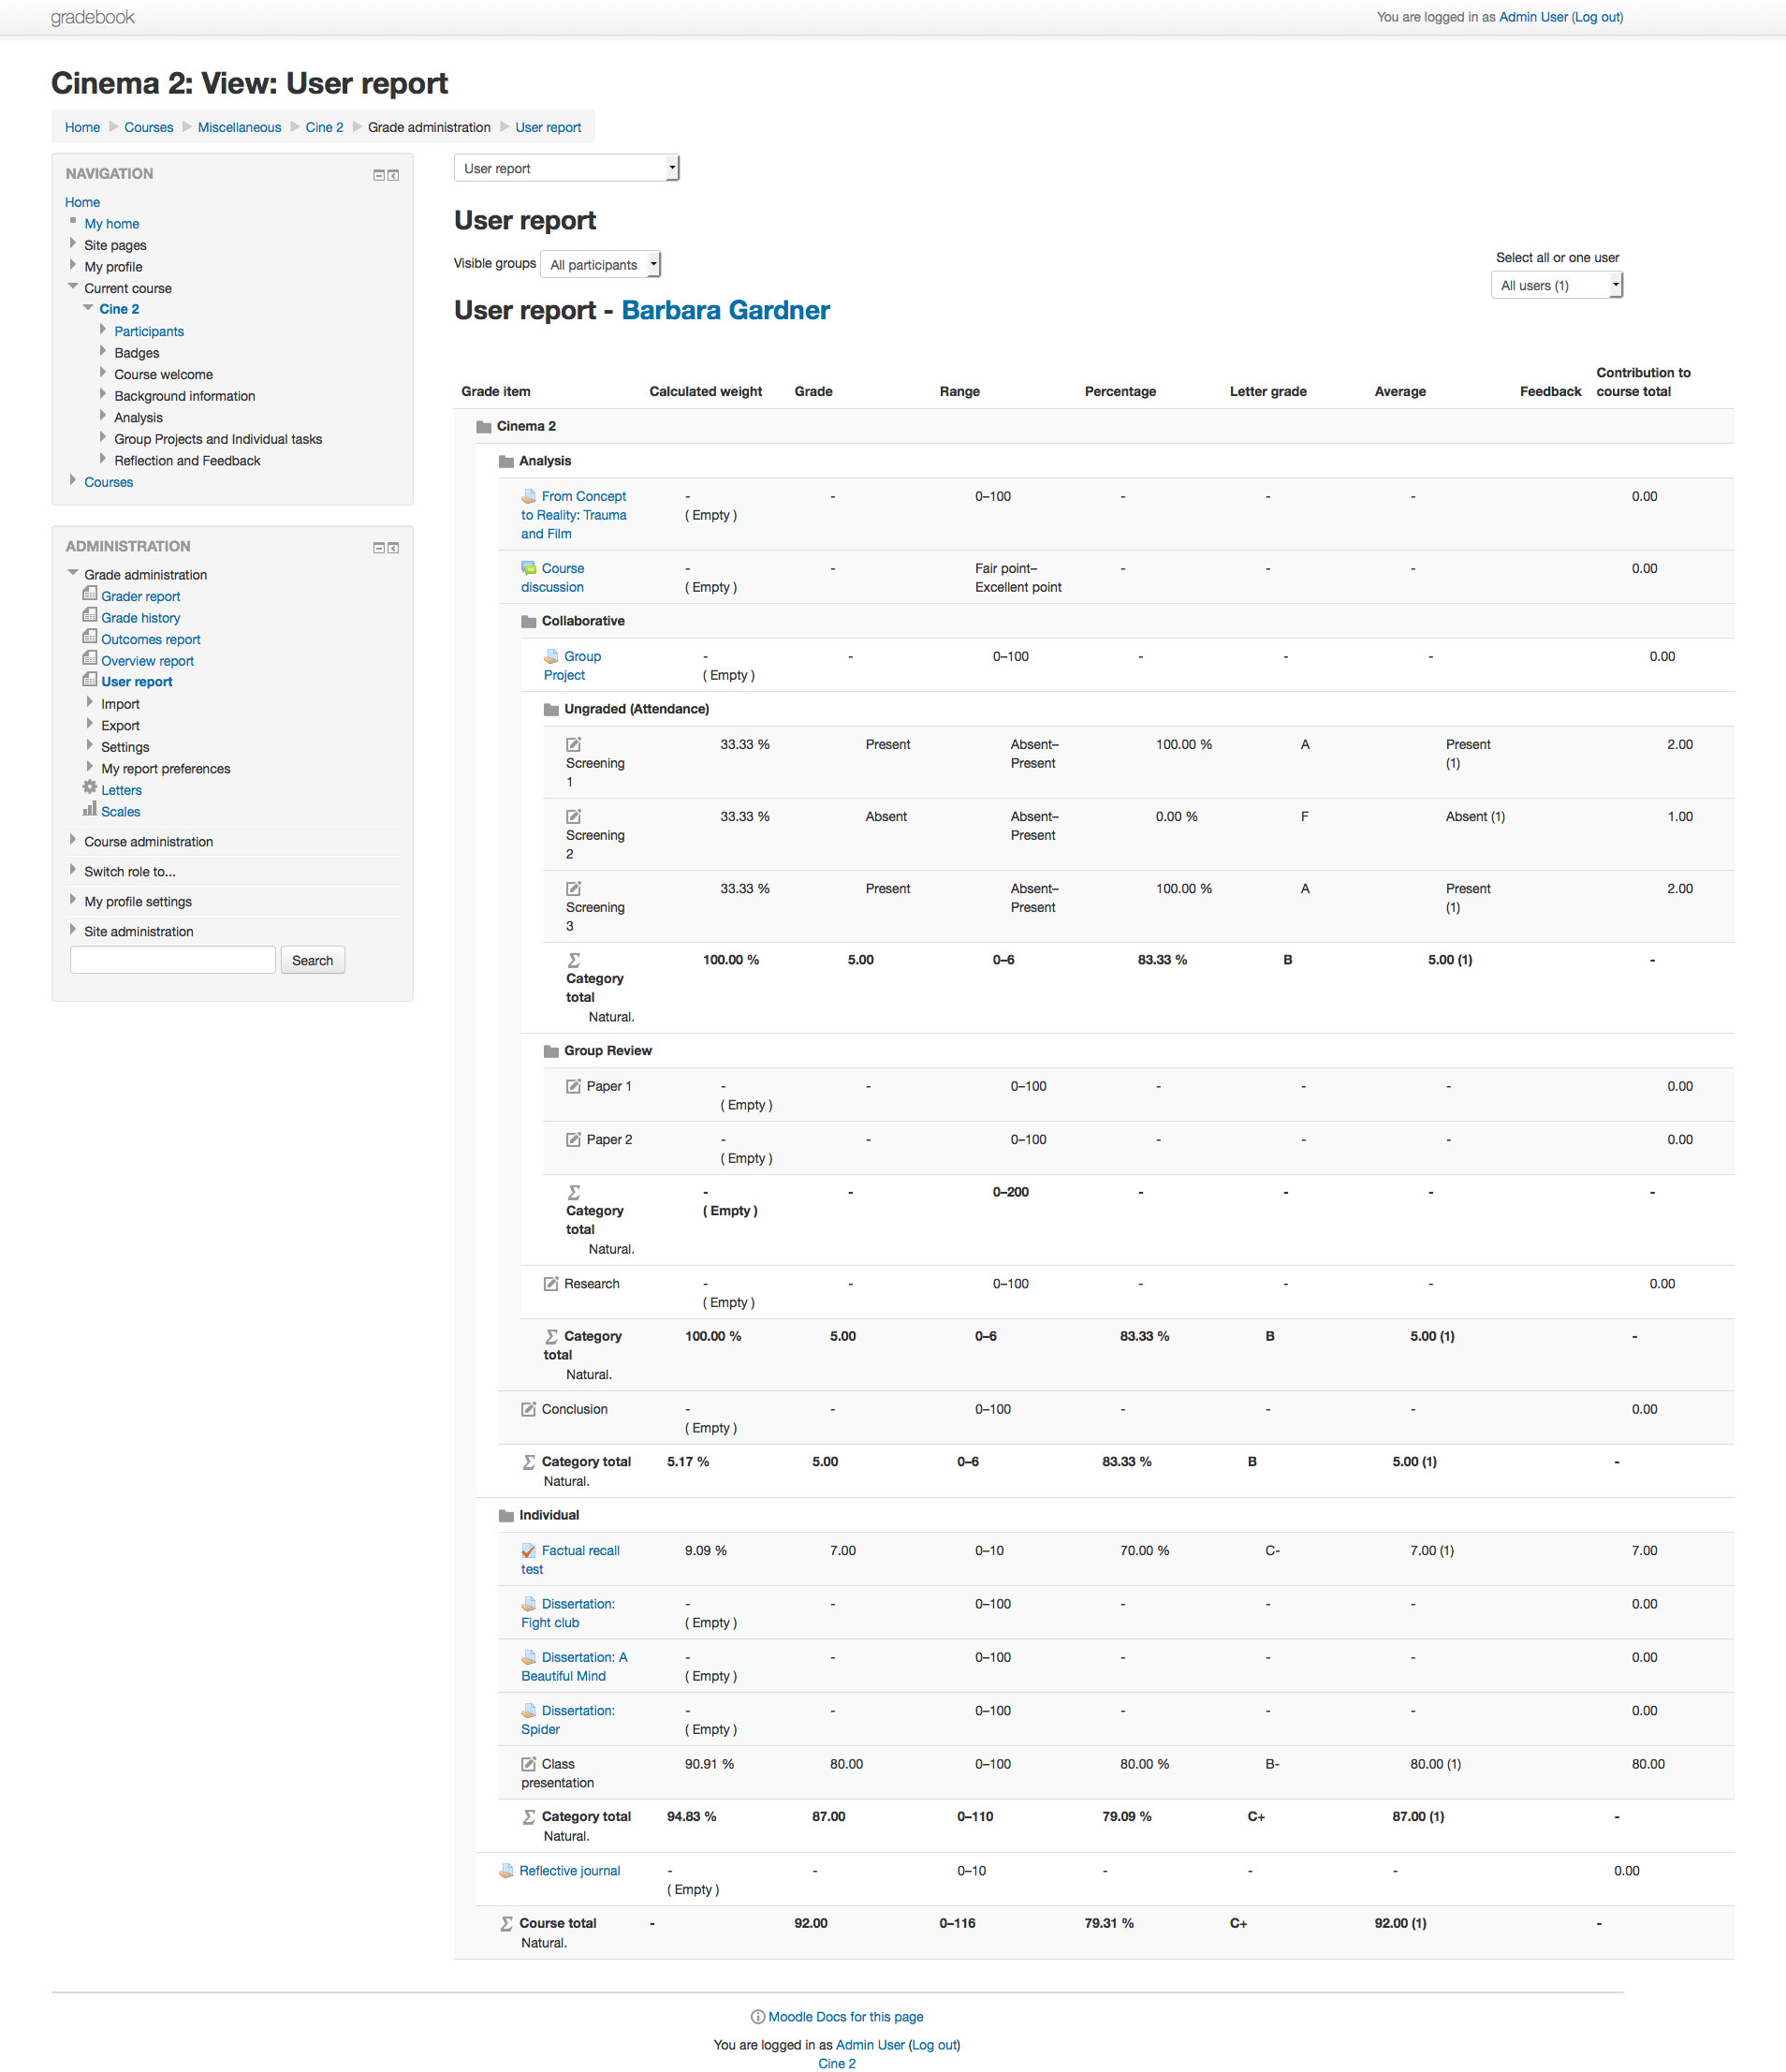1786x2072 pixels.
Task: Click the Letters gear icon
Action: [90, 788]
